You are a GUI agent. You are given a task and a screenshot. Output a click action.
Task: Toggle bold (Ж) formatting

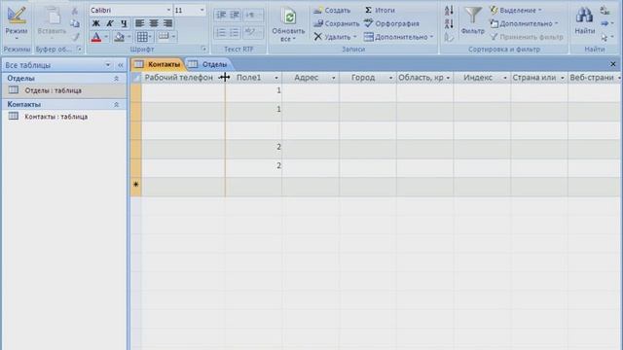pos(95,23)
